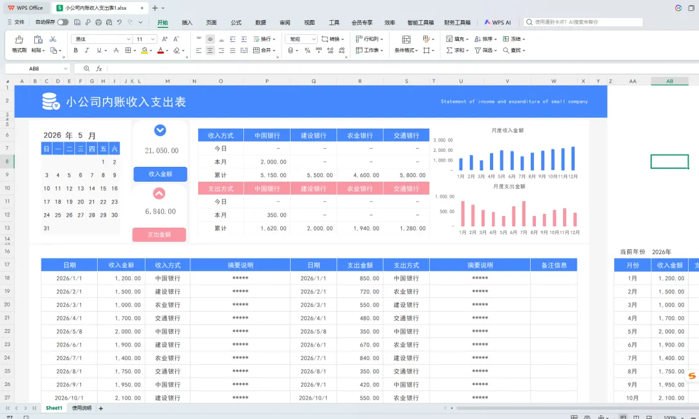Click the percent style icon
The image size is (699, 419).
point(307,50)
